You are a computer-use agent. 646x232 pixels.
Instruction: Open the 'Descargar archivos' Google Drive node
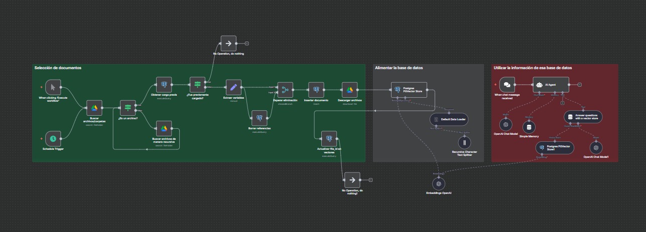point(349,90)
